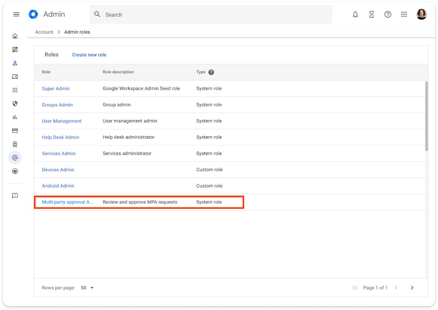Open Security shield icon in sidebar
438x310 pixels.
point(15,104)
